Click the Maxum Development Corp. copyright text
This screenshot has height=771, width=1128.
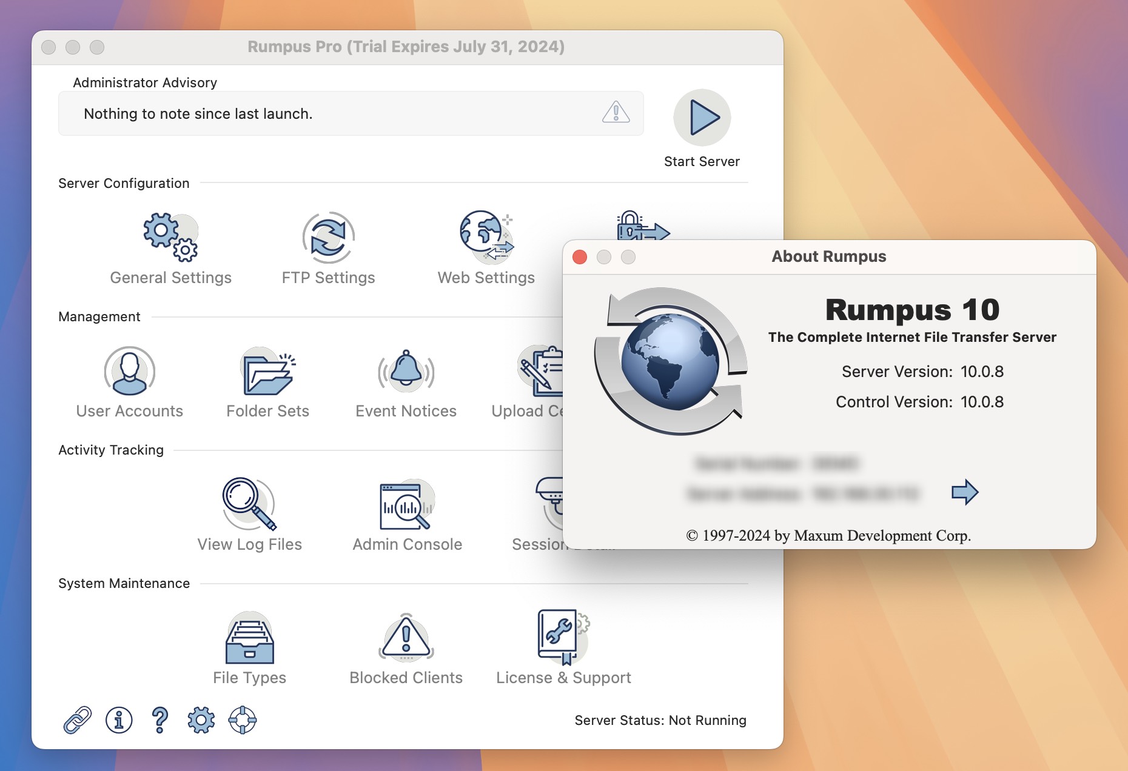coord(828,535)
